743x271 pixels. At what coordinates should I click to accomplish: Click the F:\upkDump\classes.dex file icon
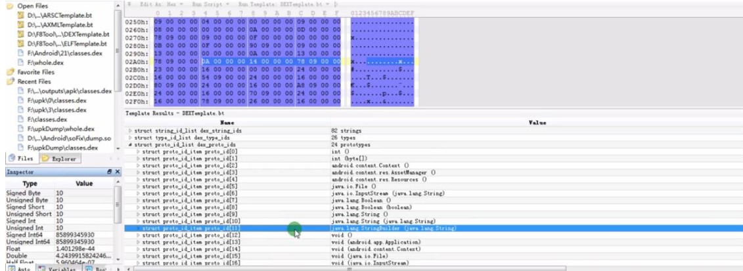[x=20, y=148]
